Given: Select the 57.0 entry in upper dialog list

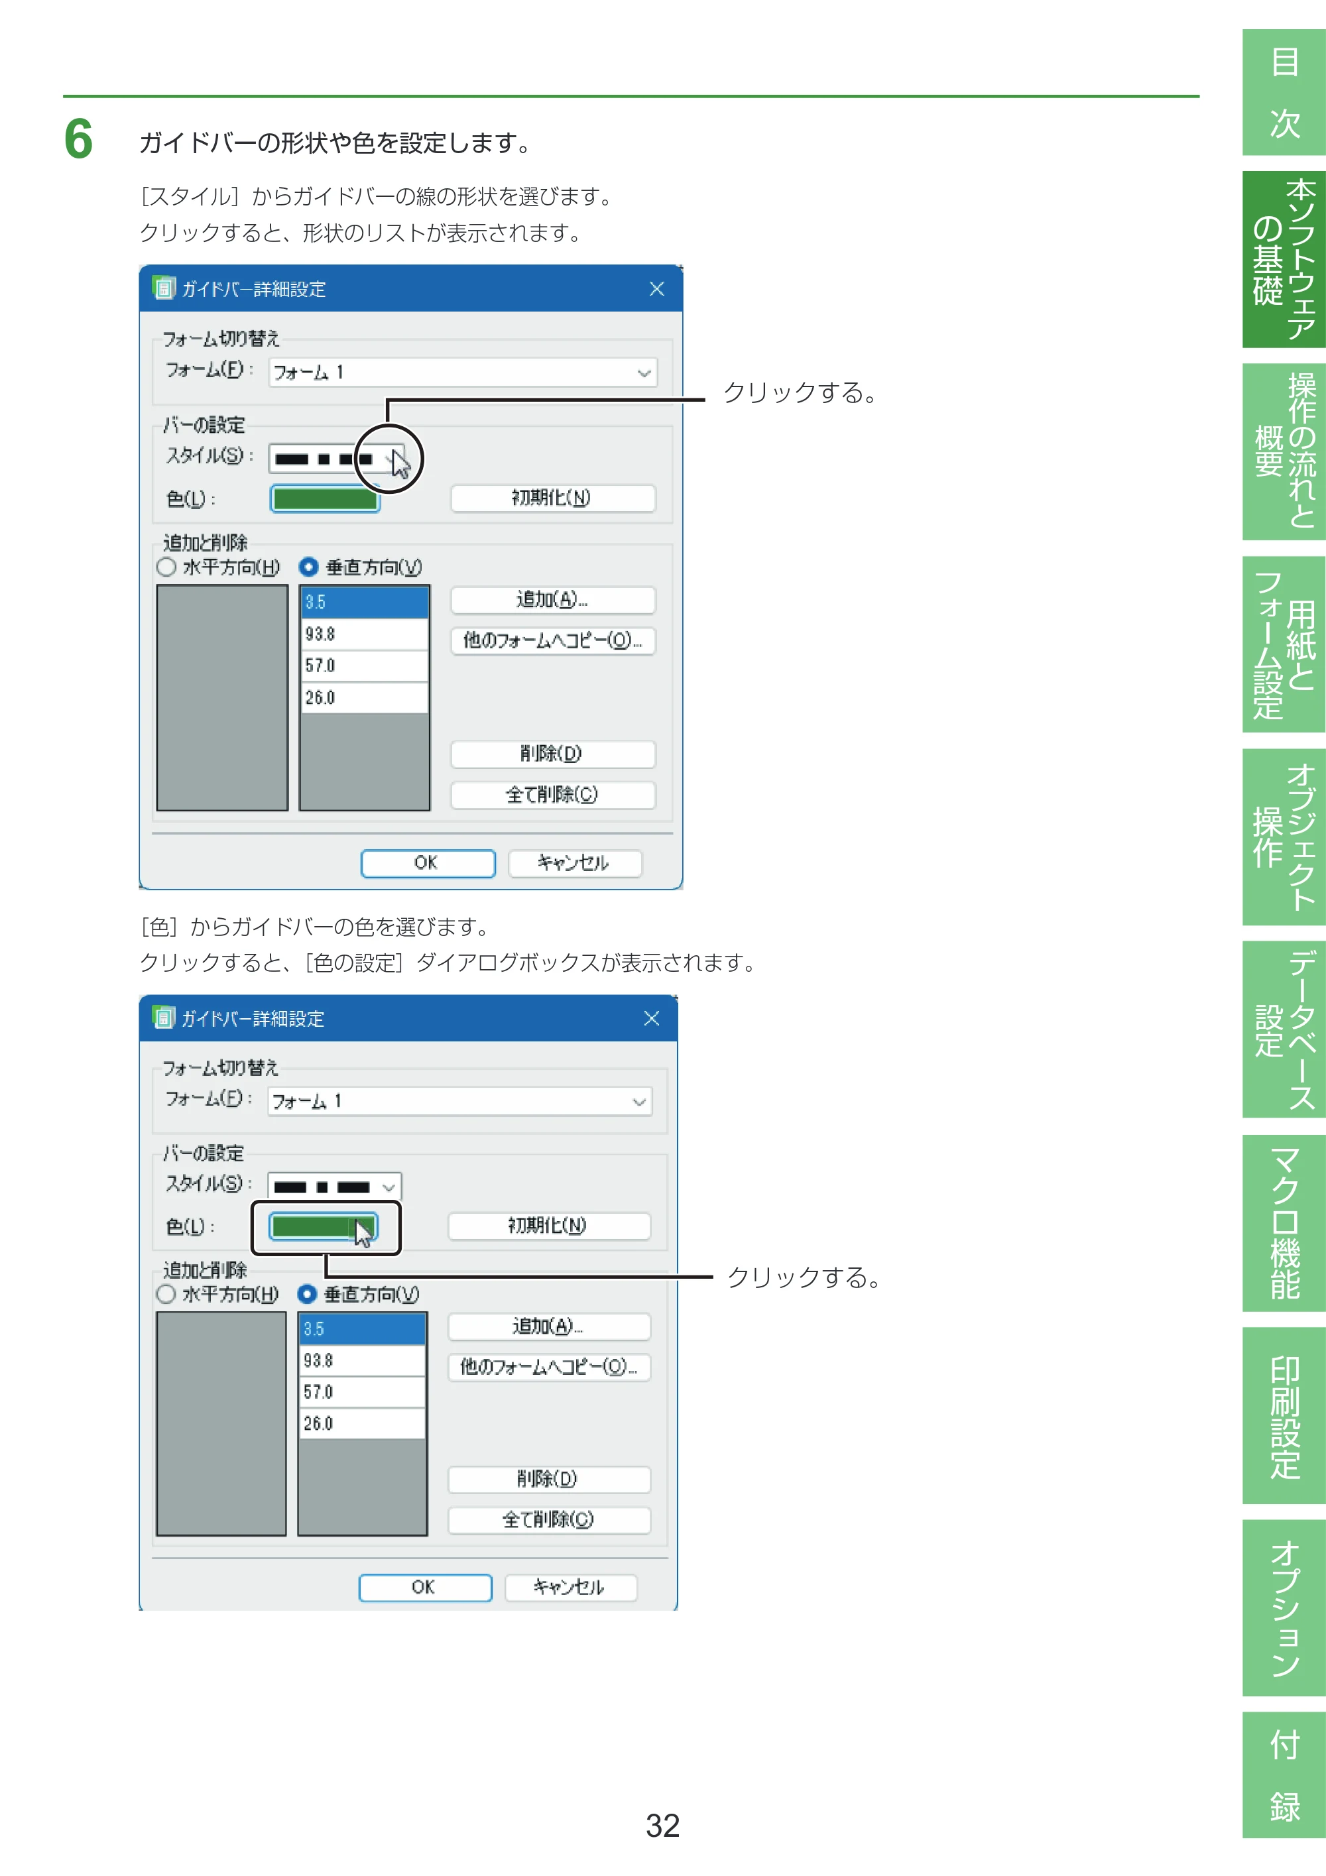Looking at the screenshot, I should click(365, 666).
